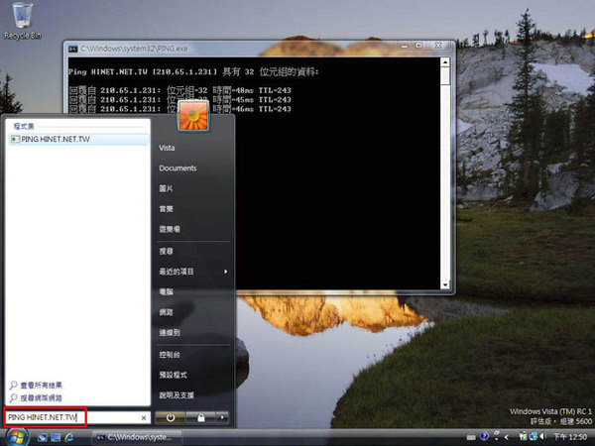Open 網路 (Network) from Start menu
The height and width of the screenshot is (446, 595).
click(x=166, y=312)
